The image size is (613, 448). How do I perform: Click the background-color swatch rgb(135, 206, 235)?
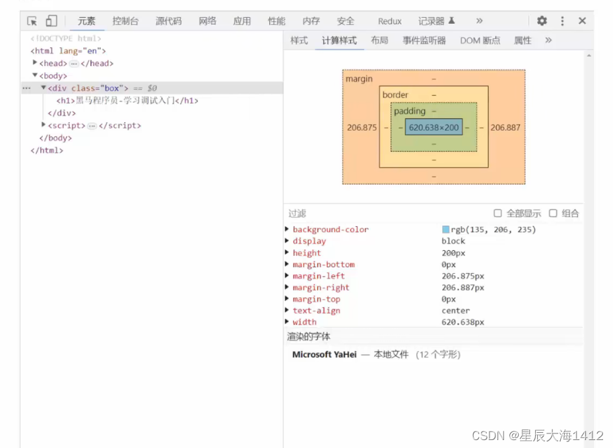(445, 230)
